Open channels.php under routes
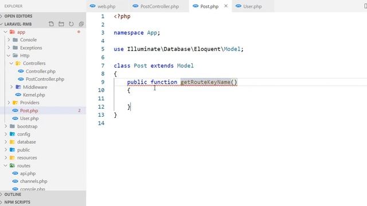 [33, 181]
